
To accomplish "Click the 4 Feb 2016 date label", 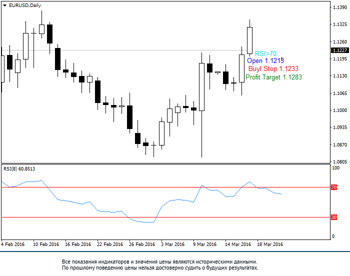I will 12,244.
